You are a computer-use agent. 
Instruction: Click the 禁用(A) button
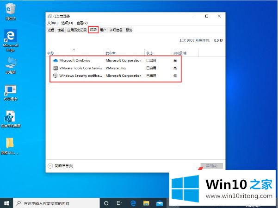pyautogui.click(x=211, y=165)
